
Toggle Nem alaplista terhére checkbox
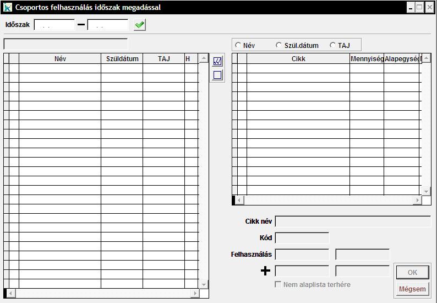pos(278,285)
